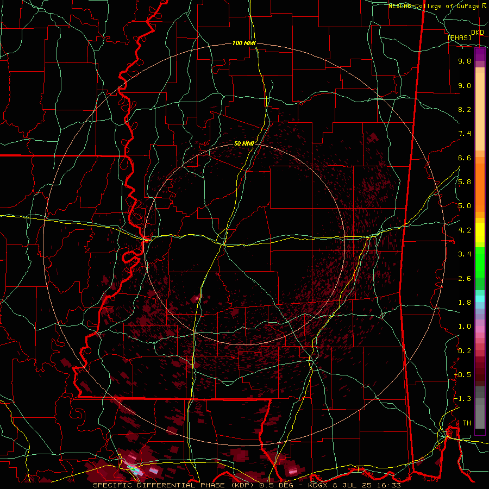Click the "TH" threshold label on the scale
Viewport: 489px width, 489px height.
(467, 423)
